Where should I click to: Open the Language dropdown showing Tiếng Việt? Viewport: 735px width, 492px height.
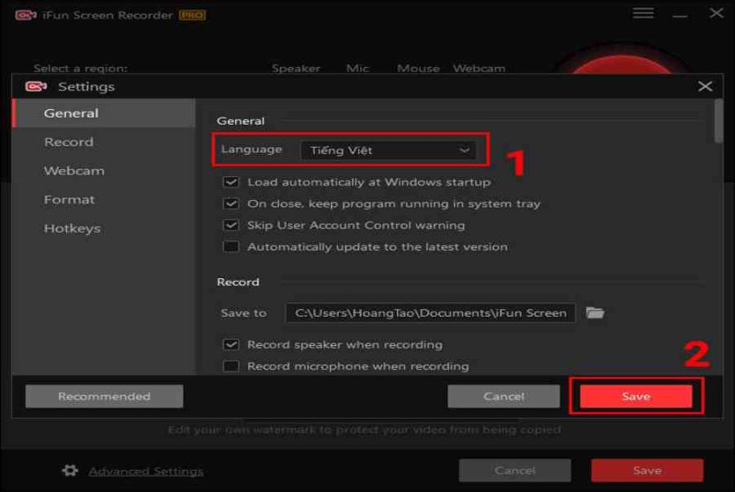(x=388, y=151)
